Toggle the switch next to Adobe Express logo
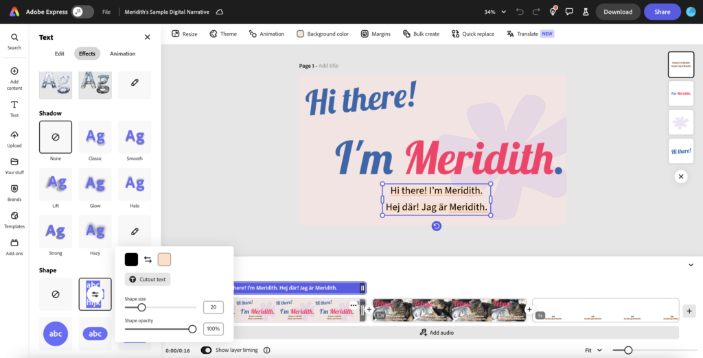This screenshot has height=358, width=703. click(82, 12)
